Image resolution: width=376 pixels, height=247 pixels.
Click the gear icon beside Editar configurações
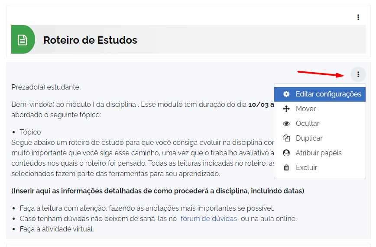tap(286, 94)
